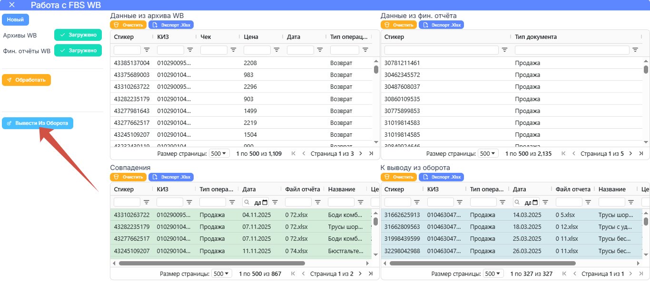Click the orange Обработать button
The image size is (650, 293).
coord(26,80)
